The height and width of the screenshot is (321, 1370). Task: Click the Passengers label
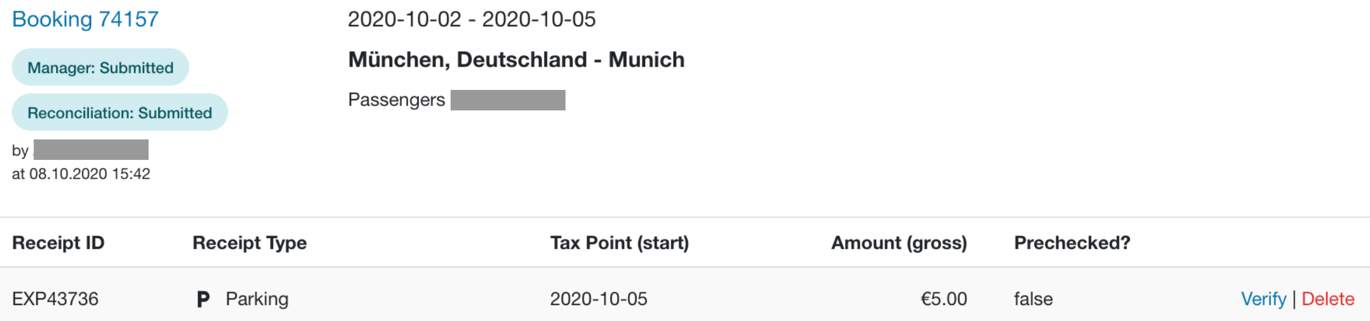[x=397, y=100]
